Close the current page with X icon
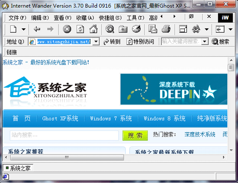 click(x=209, y=16)
